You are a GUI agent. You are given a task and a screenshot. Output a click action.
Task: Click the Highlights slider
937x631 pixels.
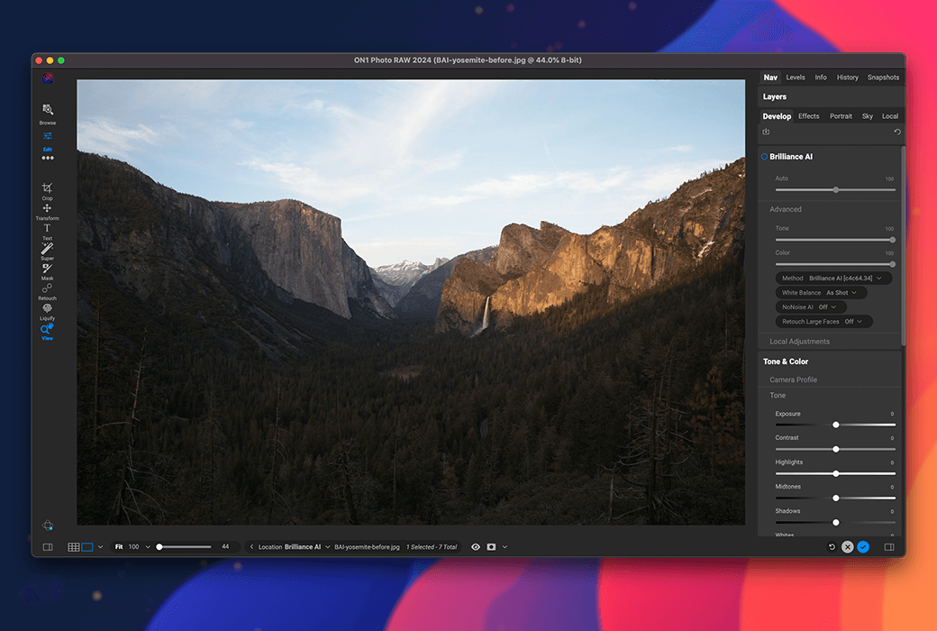tap(835, 473)
